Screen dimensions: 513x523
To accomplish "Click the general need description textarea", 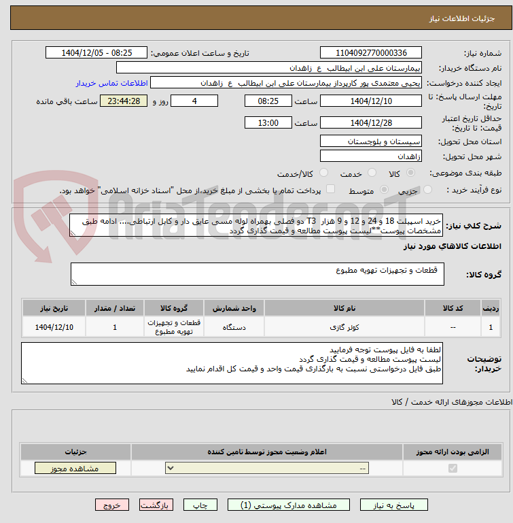I will tap(256, 226).
